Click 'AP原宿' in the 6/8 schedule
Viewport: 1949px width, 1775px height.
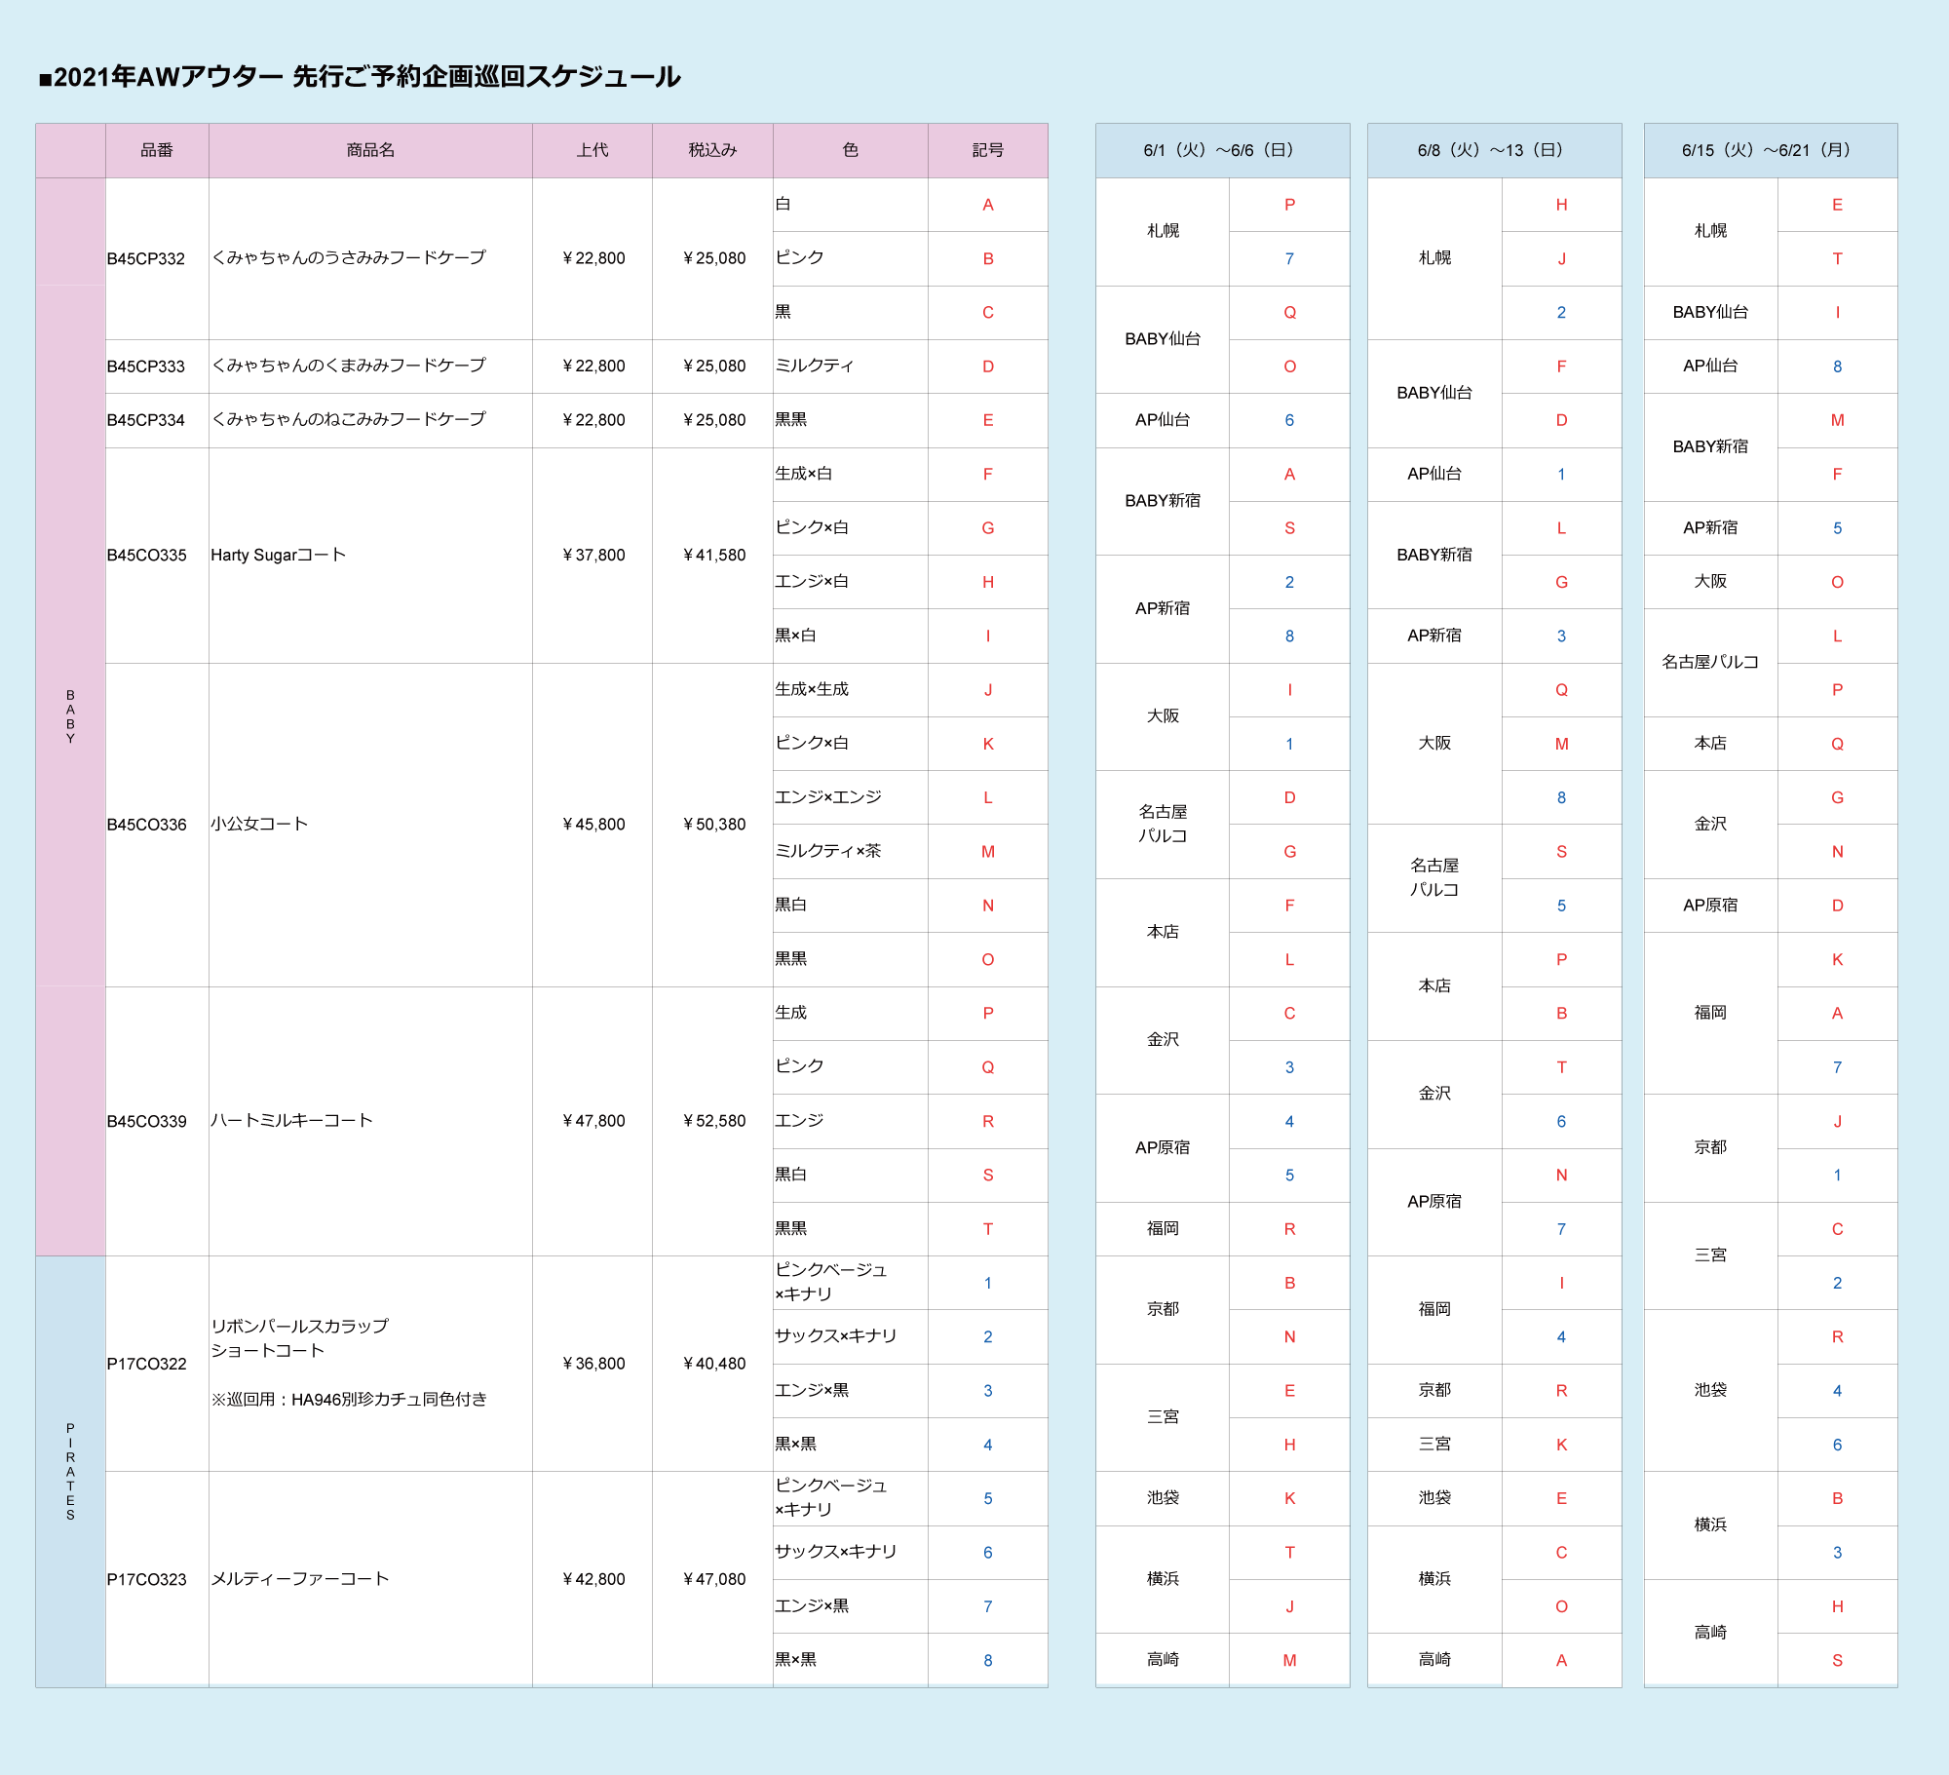[1434, 1202]
